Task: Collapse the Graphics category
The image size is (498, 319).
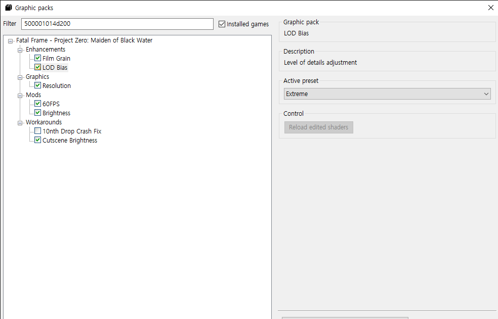Action: [20, 77]
